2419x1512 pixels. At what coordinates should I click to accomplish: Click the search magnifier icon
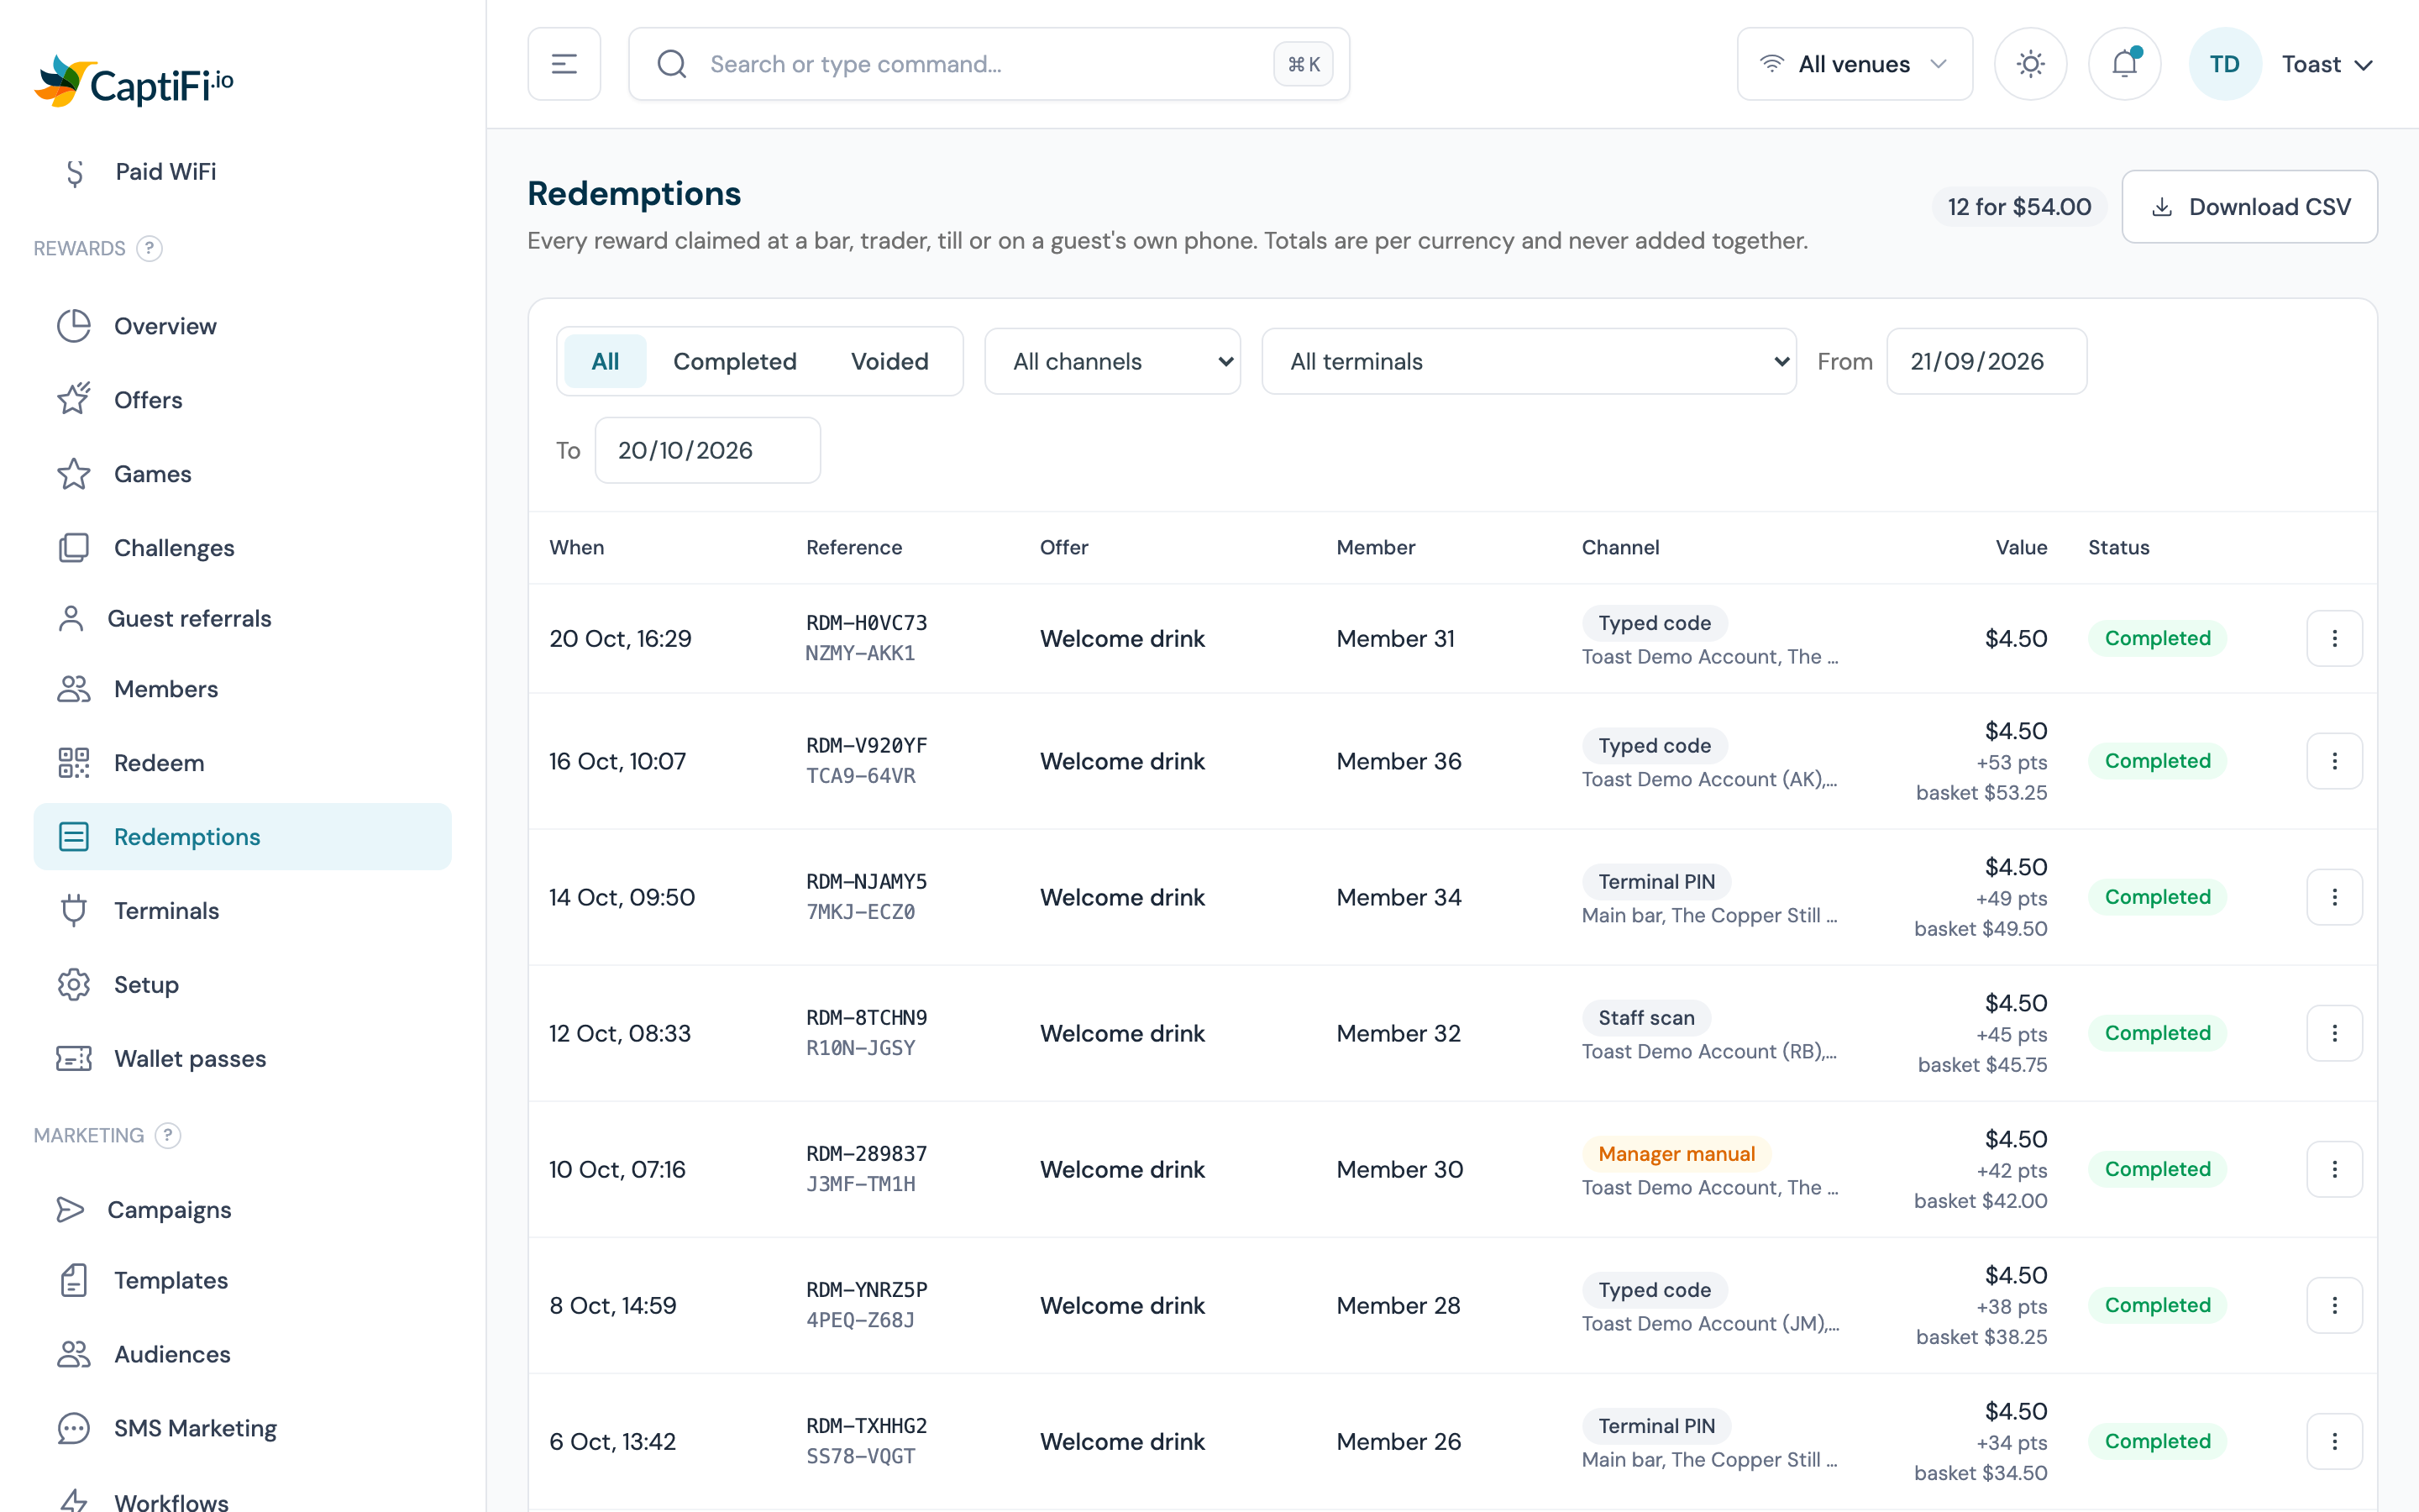tap(672, 64)
